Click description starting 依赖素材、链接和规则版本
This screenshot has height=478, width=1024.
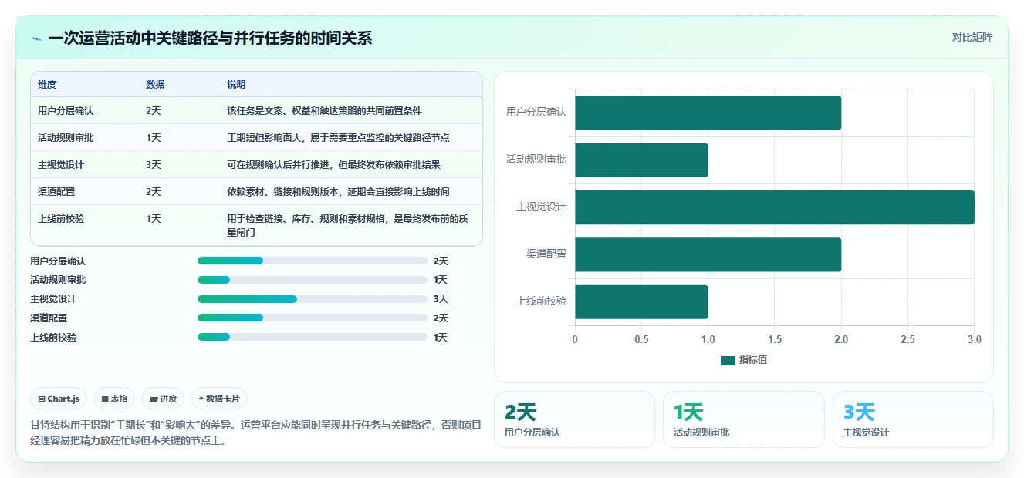[x=338, y=192]
